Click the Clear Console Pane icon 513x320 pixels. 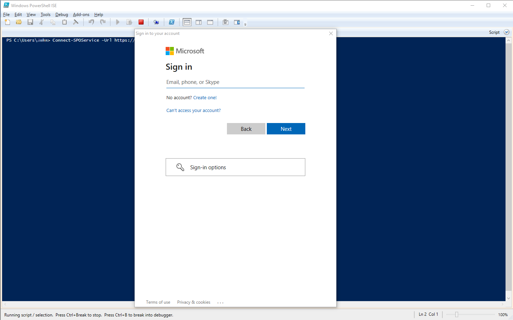pos(76,22)
